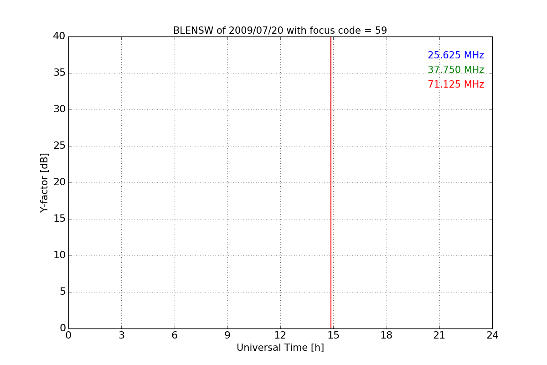This screenshot has height=365, width=547.
Task: Select the red 71.125 MHz legend label
Action: click(x=456, y=84)
